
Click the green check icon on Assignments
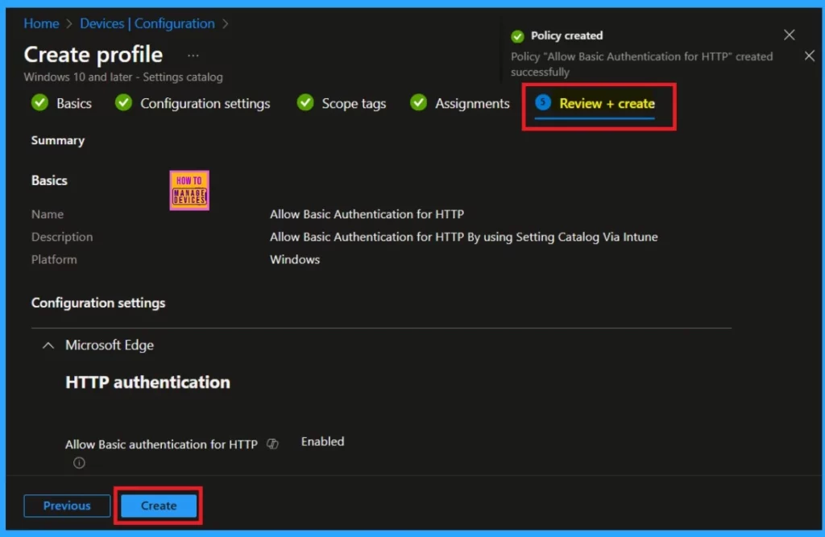tap(418, 102)
